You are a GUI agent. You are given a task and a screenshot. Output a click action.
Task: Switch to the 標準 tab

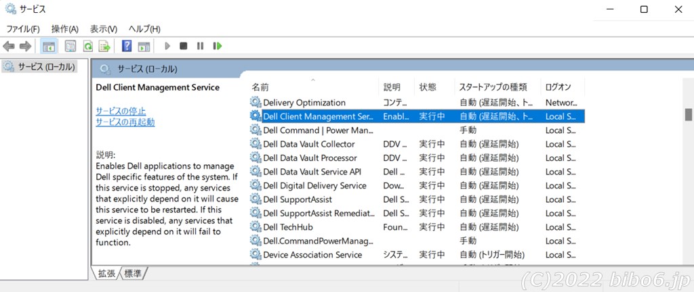point(133,274)
